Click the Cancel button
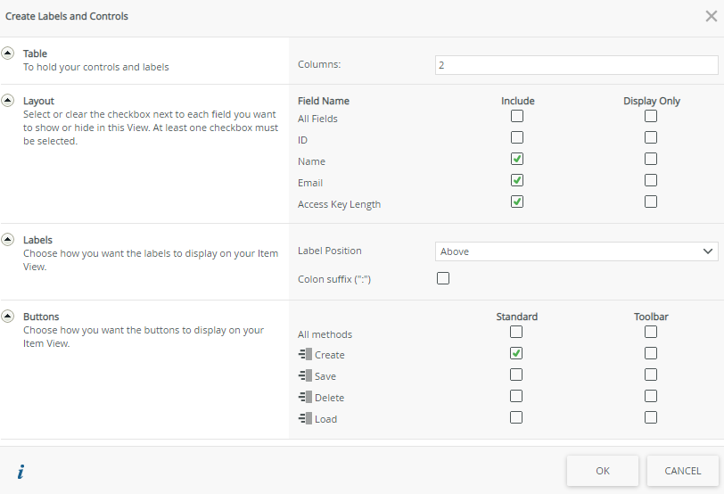The image size is (724, 494). point(682,471)
